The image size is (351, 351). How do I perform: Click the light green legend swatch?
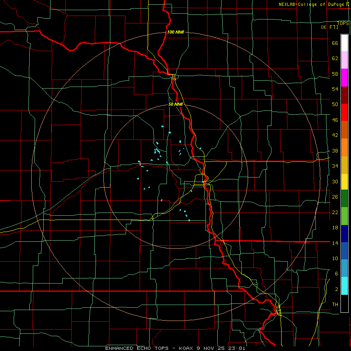[344, 216]
